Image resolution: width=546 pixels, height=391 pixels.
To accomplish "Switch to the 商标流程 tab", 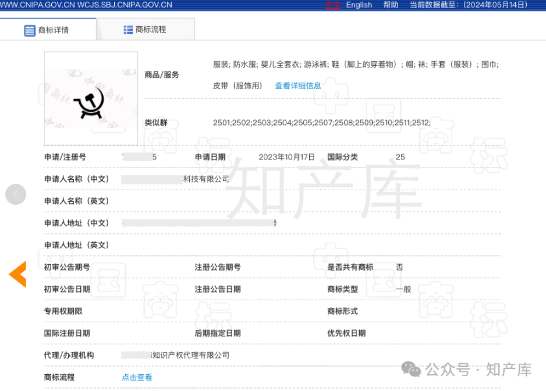I will coord(146,30).
